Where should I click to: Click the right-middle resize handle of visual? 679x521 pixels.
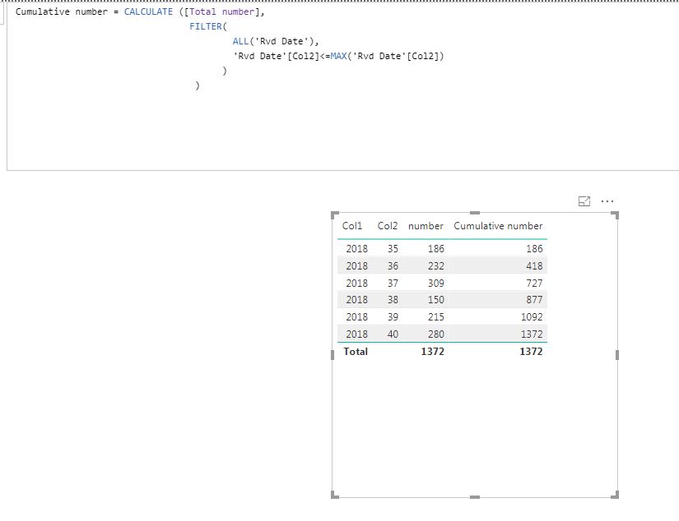(617, 355)
